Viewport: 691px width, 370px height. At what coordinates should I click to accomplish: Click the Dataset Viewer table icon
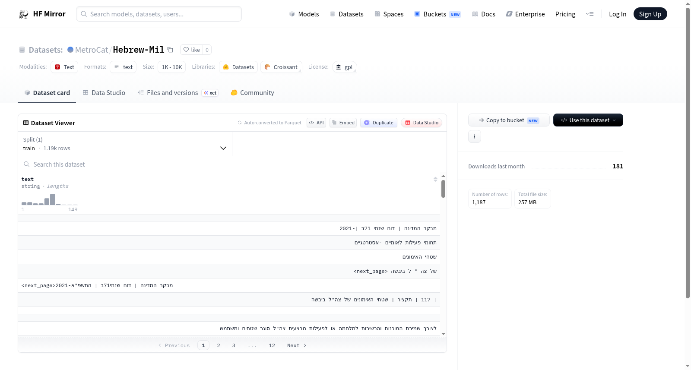tap(26, 123)
